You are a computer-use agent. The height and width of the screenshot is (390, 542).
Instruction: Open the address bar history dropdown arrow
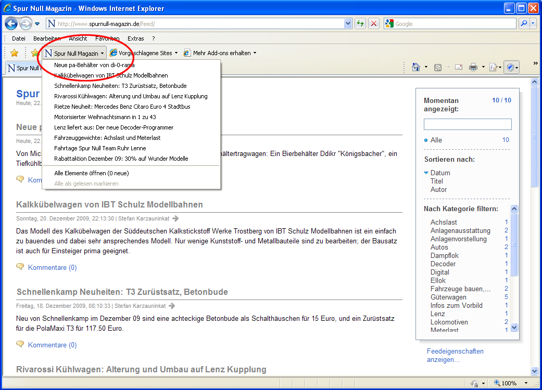348,23
